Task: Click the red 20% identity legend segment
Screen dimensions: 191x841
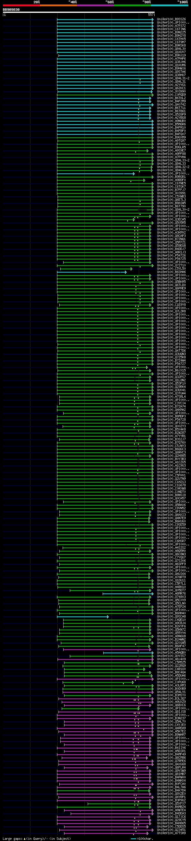Action: [x=21, y=5]
